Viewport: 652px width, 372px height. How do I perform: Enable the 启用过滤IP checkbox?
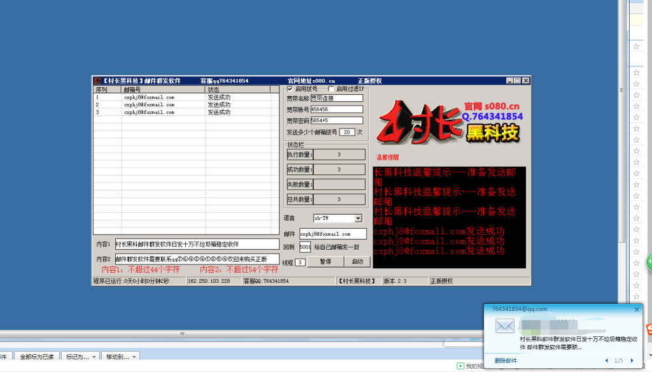(x=329, y=90)
